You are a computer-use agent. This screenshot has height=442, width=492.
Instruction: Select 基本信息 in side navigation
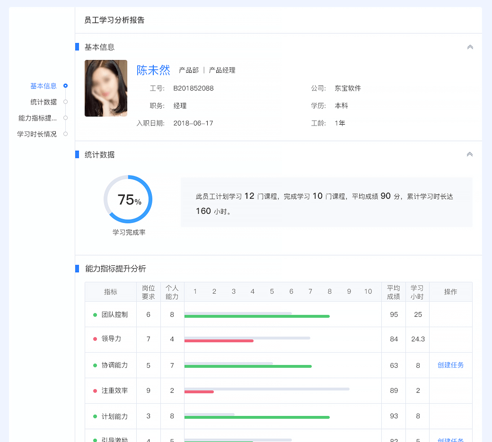44,86
